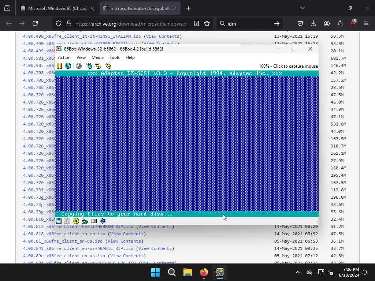
Task: Click the 05-May-2021 06:53 date entry
Action: [x=296, y=241]
